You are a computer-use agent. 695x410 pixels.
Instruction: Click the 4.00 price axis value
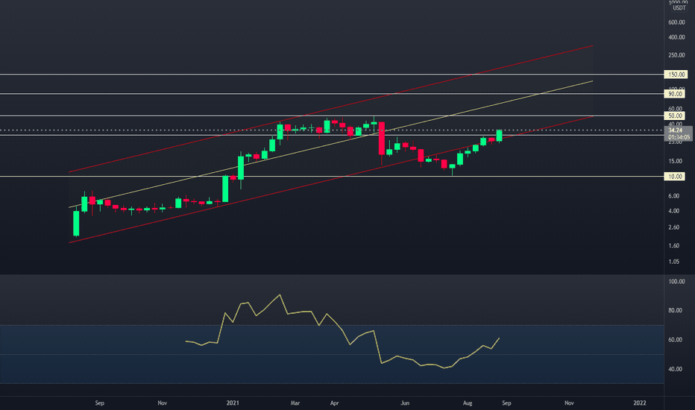(x=673, y=211)
